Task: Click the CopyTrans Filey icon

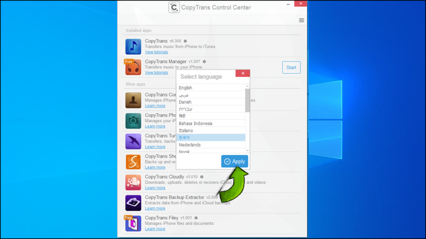Action: coord(133,224)
